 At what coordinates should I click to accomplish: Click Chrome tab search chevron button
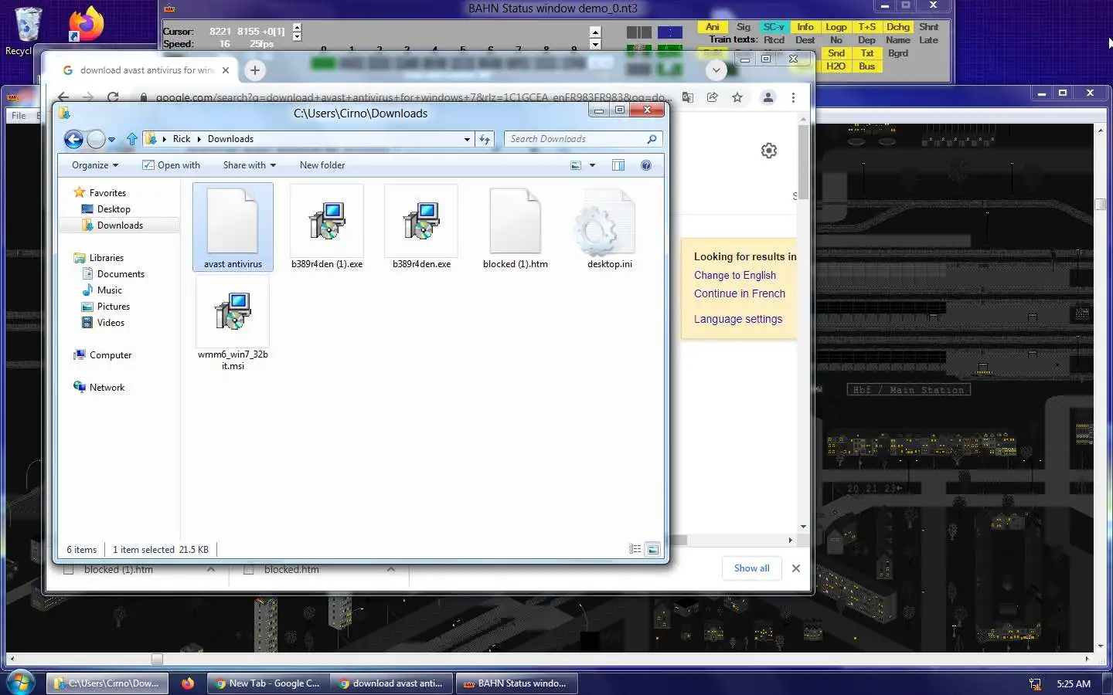716,70
